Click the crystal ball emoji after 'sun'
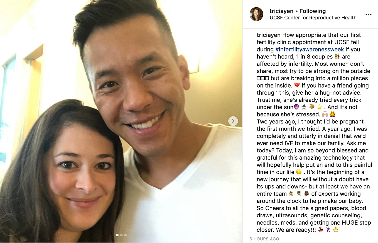The width and height of the screenshot is (378, 243). tap(296, 107)
